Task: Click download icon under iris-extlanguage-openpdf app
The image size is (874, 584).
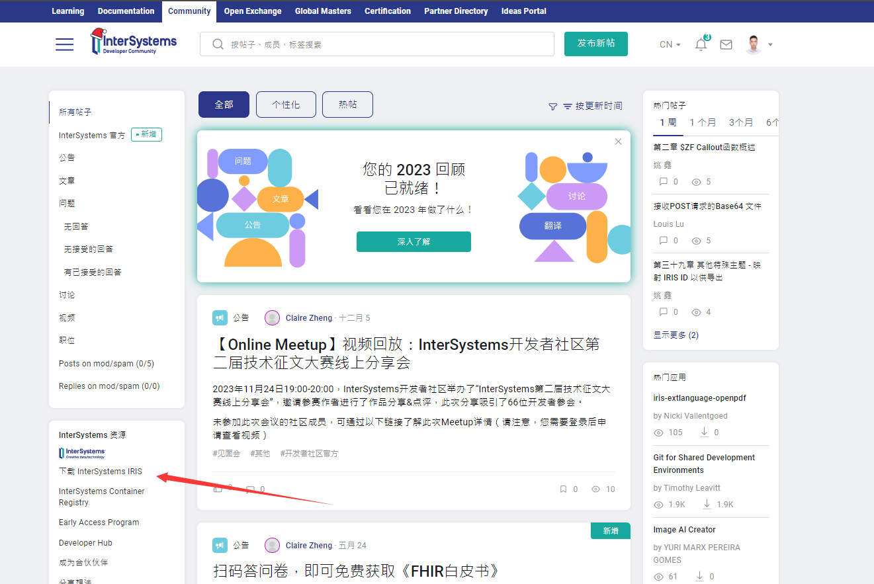Action: (704, 432)
